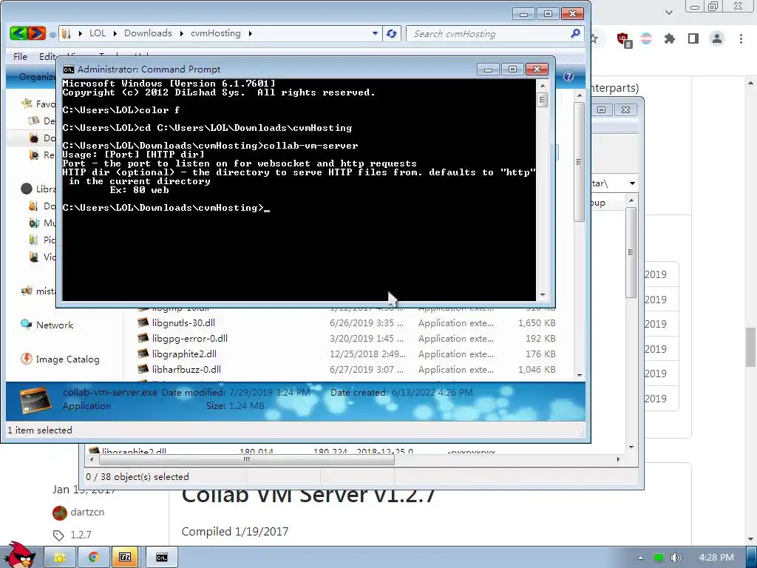This screenshot has height=568, width=757.
Task: Click Downloads segment in address bar
Action: pos(148,33)
